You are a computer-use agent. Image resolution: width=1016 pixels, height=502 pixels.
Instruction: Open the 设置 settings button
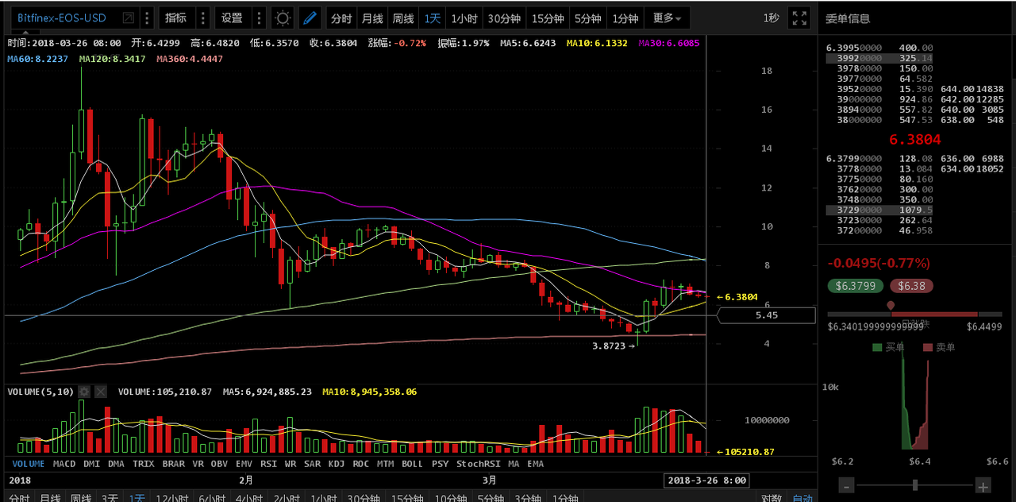click(232, 18)
